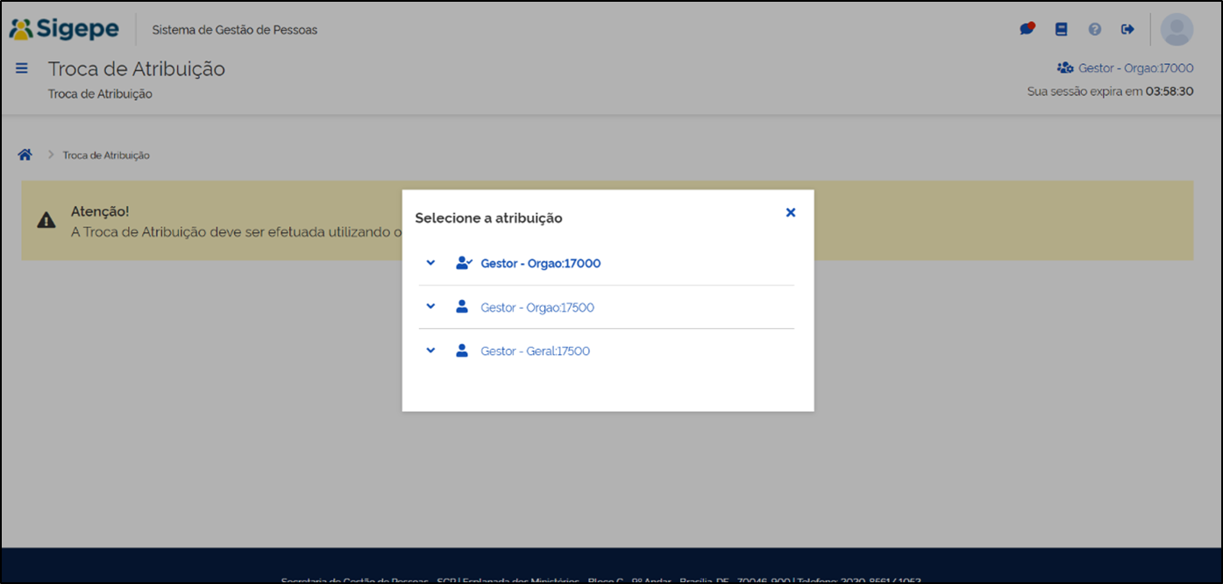Click current role Gestor - Orgao:17000 in header

tap(1126, 68)
